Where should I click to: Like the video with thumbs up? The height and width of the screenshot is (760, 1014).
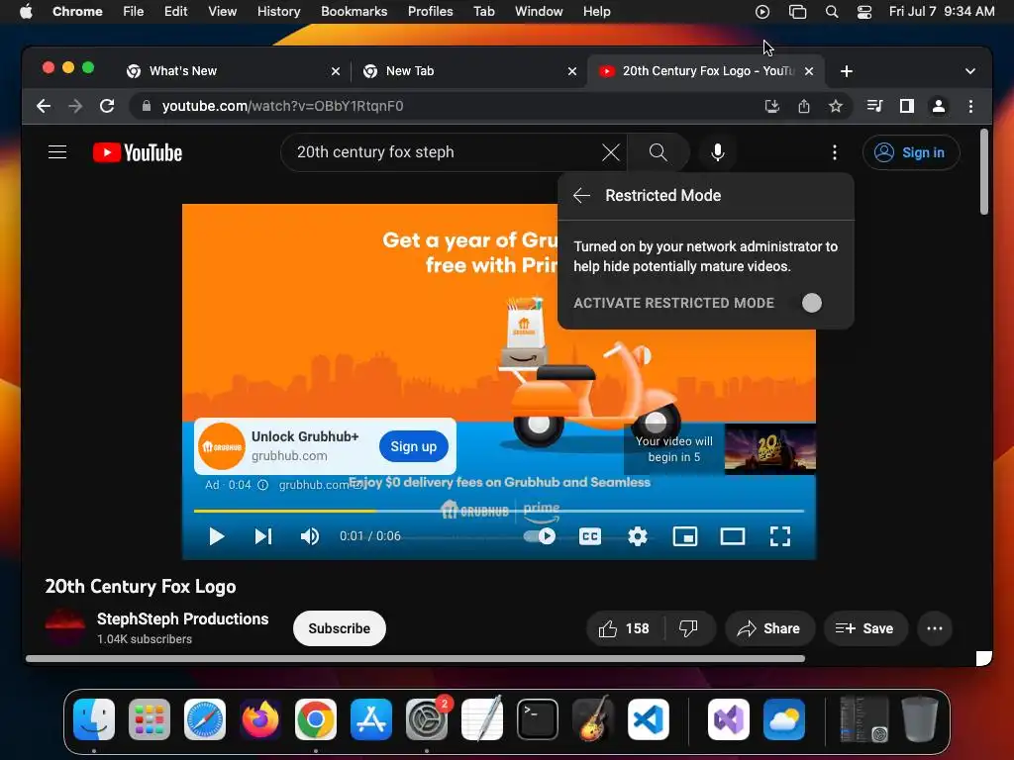(x=625, y=628)
